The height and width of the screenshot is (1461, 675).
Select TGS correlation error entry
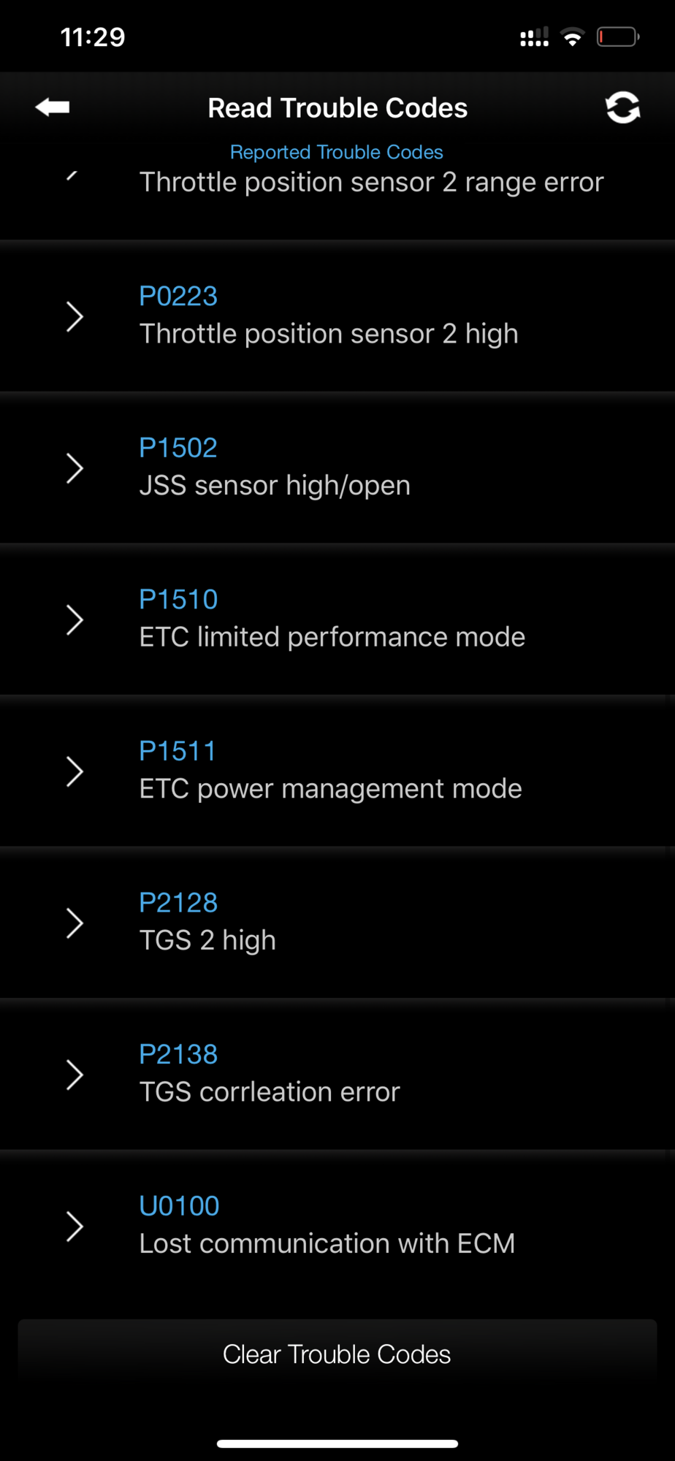[270, 1091]
